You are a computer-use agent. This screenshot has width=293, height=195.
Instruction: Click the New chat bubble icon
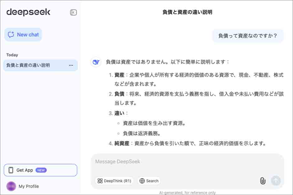pyautogui.click(x=11, y=35)
